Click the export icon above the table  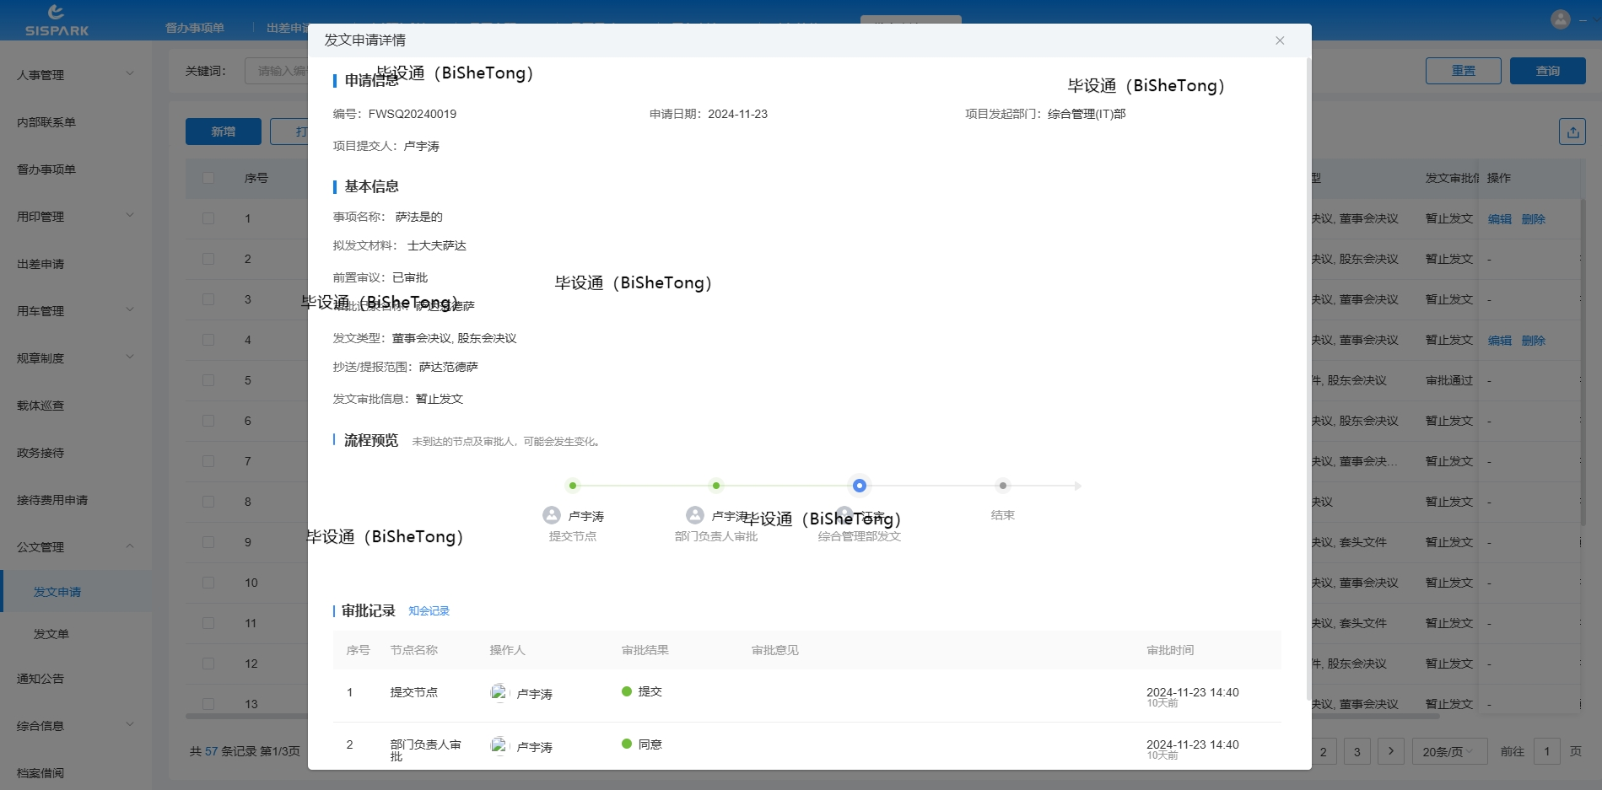(x=1572, y=132)
